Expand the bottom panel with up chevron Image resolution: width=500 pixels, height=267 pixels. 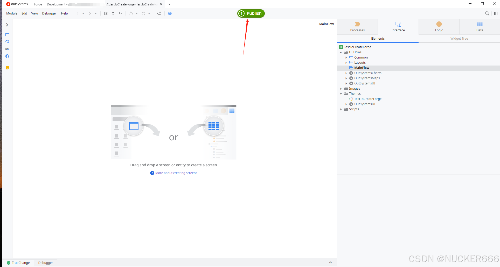(x=330, y=263)
